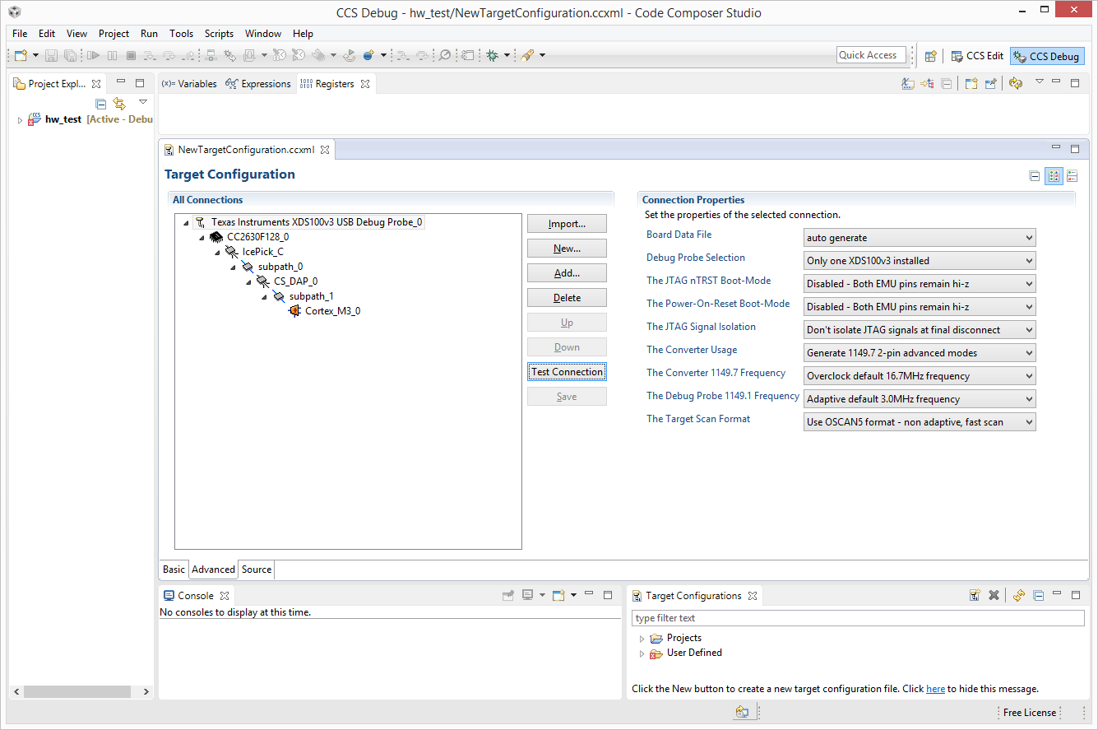Click the Terminate toolbar icon
Image resolution: width=1098 pixels, height=730 pixels.
tap(131, 55)
